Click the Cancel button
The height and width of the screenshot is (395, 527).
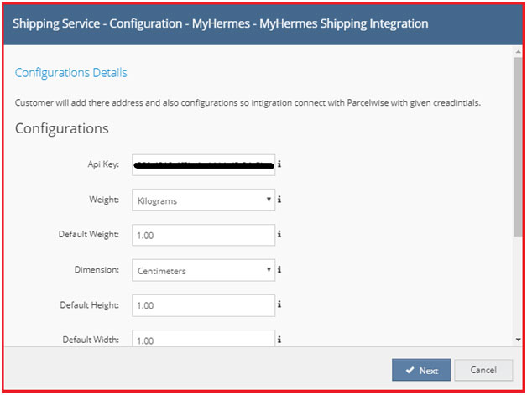(483, 370)
